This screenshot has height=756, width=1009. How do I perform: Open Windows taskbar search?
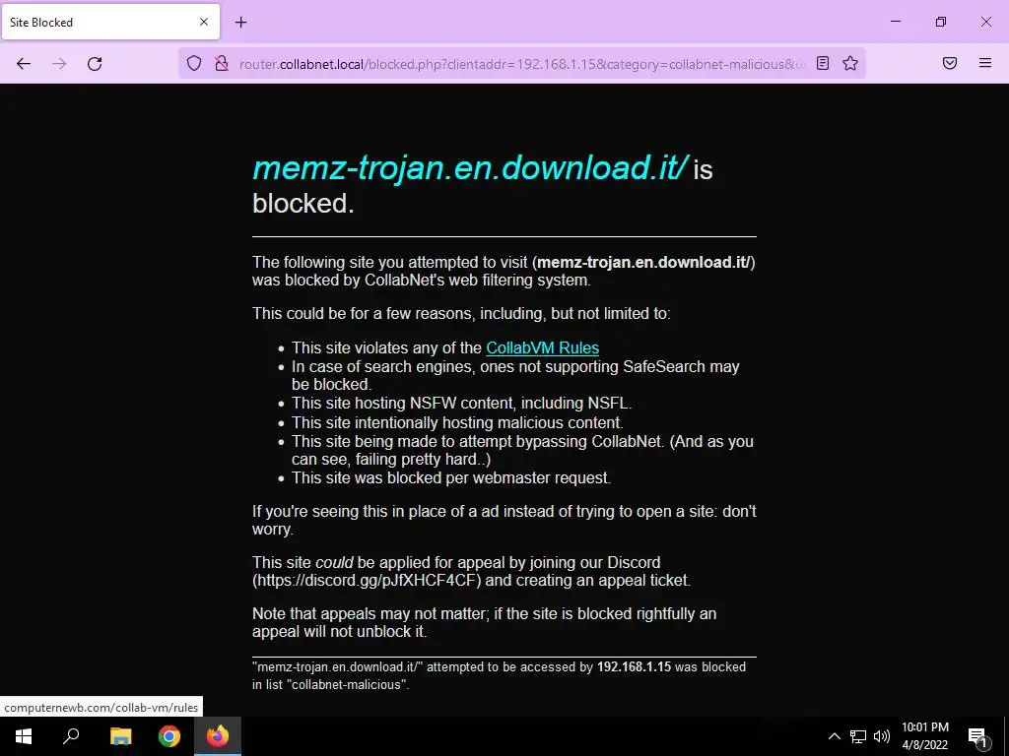tap(71, 736)
